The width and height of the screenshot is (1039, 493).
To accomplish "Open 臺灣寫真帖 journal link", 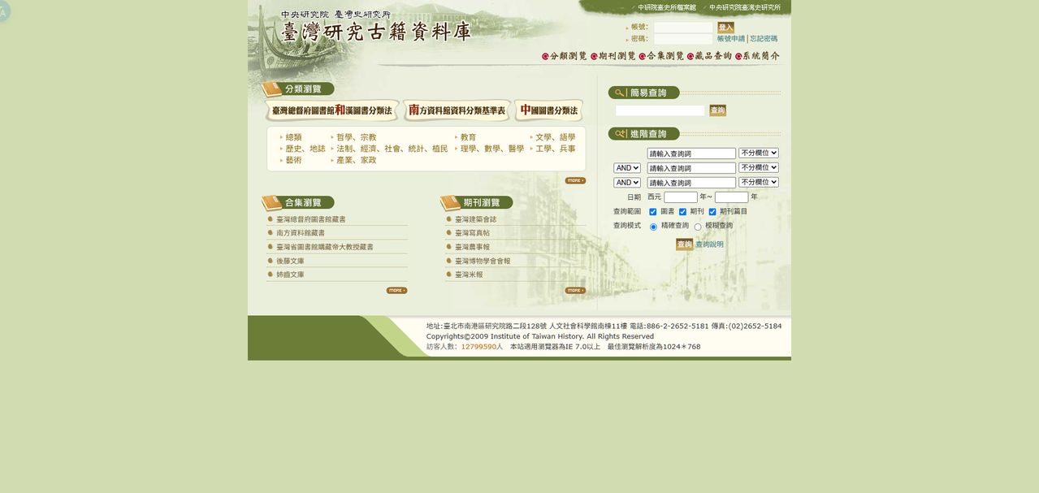I will (472, 233).
